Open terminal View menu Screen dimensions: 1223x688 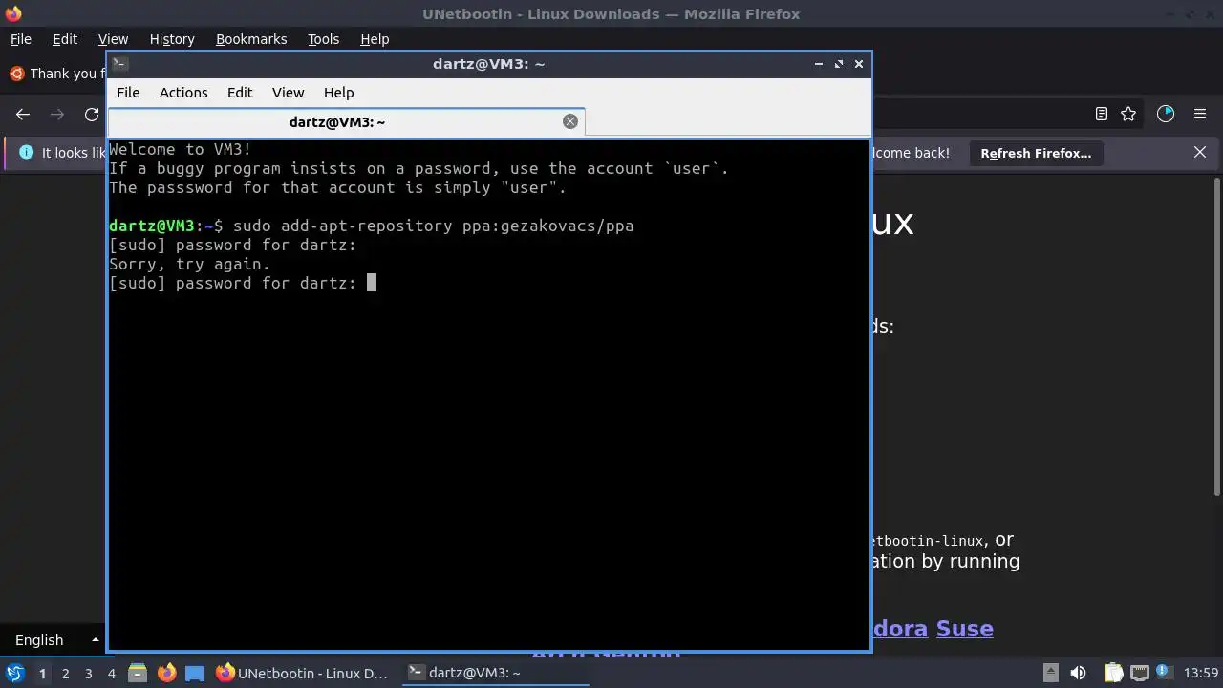288,93
